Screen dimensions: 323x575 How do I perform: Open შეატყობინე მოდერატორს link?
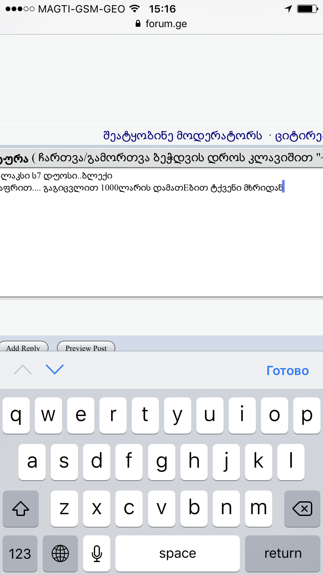[x=183, y=136]
